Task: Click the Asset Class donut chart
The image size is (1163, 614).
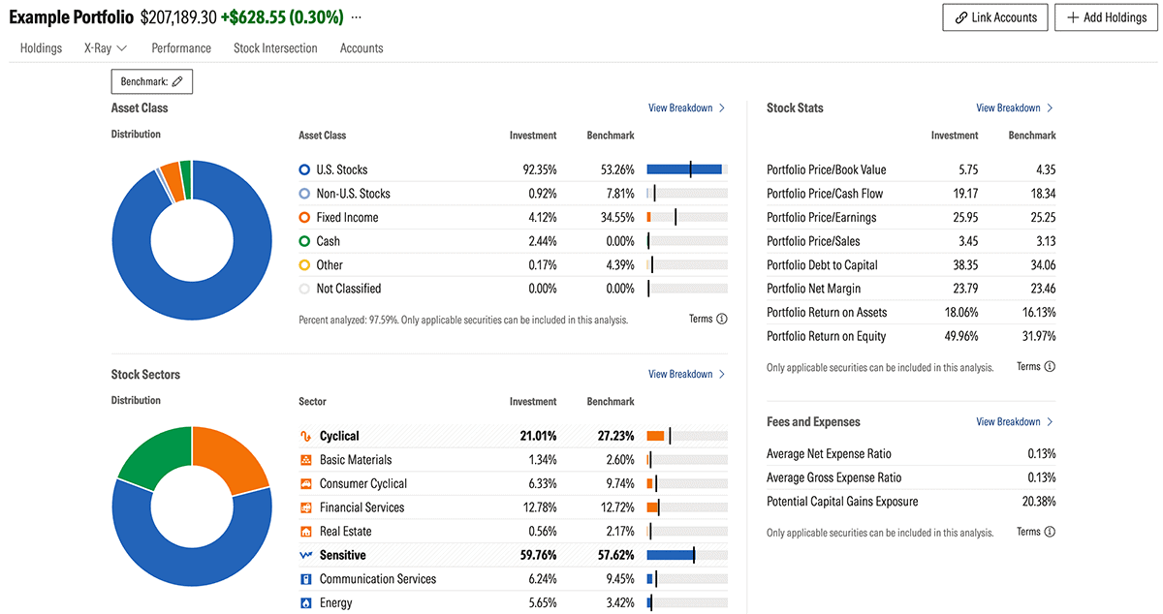Action: pos(192,240)
